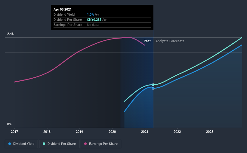Toggle the Dividend Yield legend series
The width and height of the screenshot is (247, 153).
click(x=21, y=144)
